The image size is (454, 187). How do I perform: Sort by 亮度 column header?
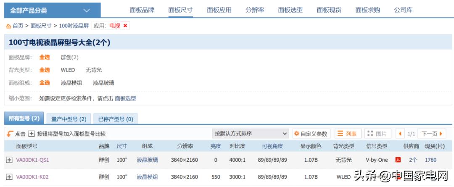coord(216,146)
